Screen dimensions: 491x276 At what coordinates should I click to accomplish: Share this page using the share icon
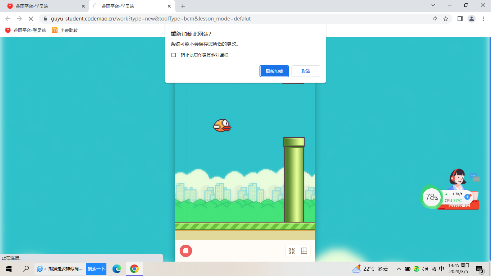pos(434,19)
